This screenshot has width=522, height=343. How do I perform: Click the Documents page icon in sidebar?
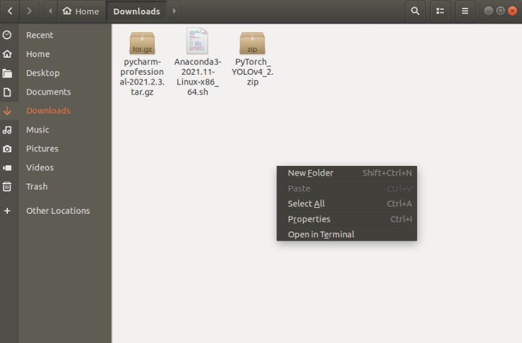[7, 92]
